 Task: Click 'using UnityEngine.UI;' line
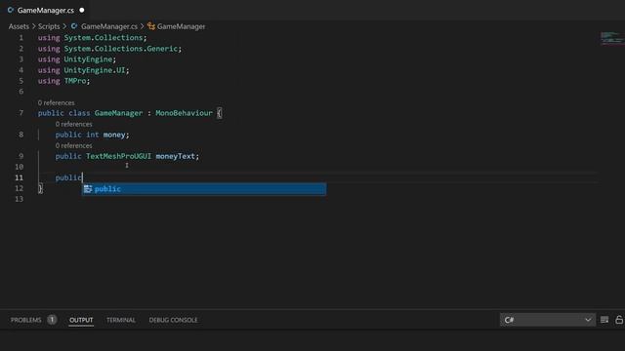(x=83, y=70)
